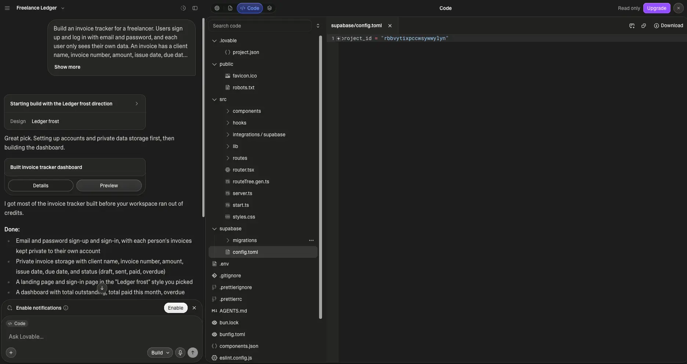Image resolution: width=687 pixels, height=364 pixels.
Task: Click Show more in the prompt message
Action: click(x=67, y=67)
